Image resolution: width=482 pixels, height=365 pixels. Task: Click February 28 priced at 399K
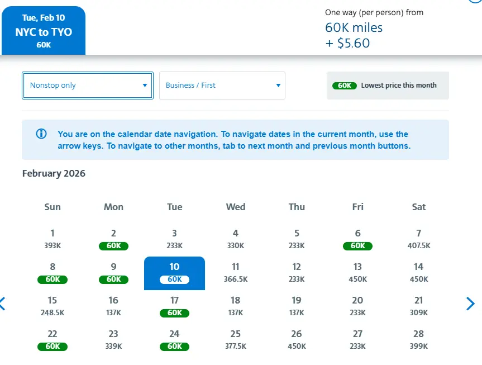click(x=419, y=340)
